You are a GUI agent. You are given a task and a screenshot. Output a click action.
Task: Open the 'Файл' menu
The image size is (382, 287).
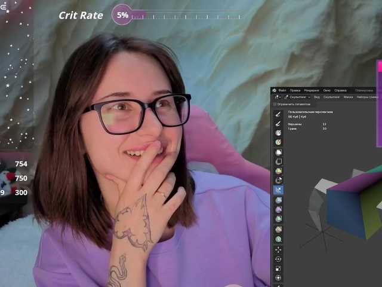282,90
